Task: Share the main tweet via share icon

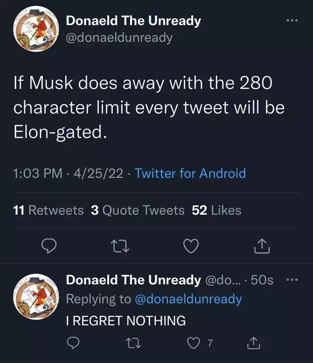Action: coord(262,246)
